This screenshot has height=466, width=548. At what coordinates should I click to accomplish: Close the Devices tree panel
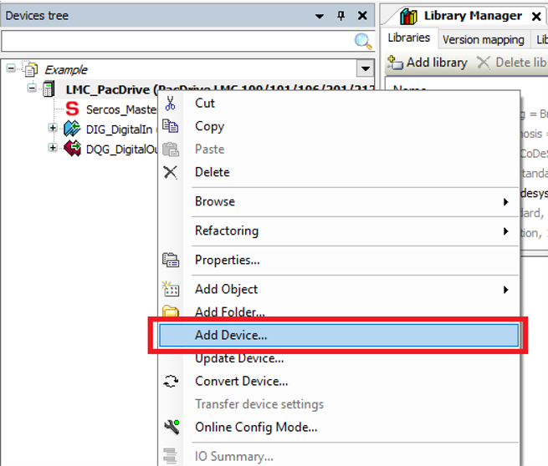point(362,16)
